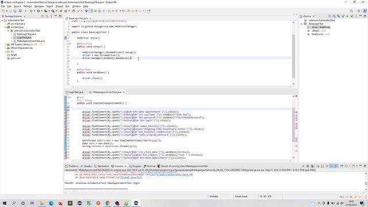This screenshot has height=207, width=368.
Task: Expand Maven Dependencies node
Action: pyautogui.click(x=5, y=48)
